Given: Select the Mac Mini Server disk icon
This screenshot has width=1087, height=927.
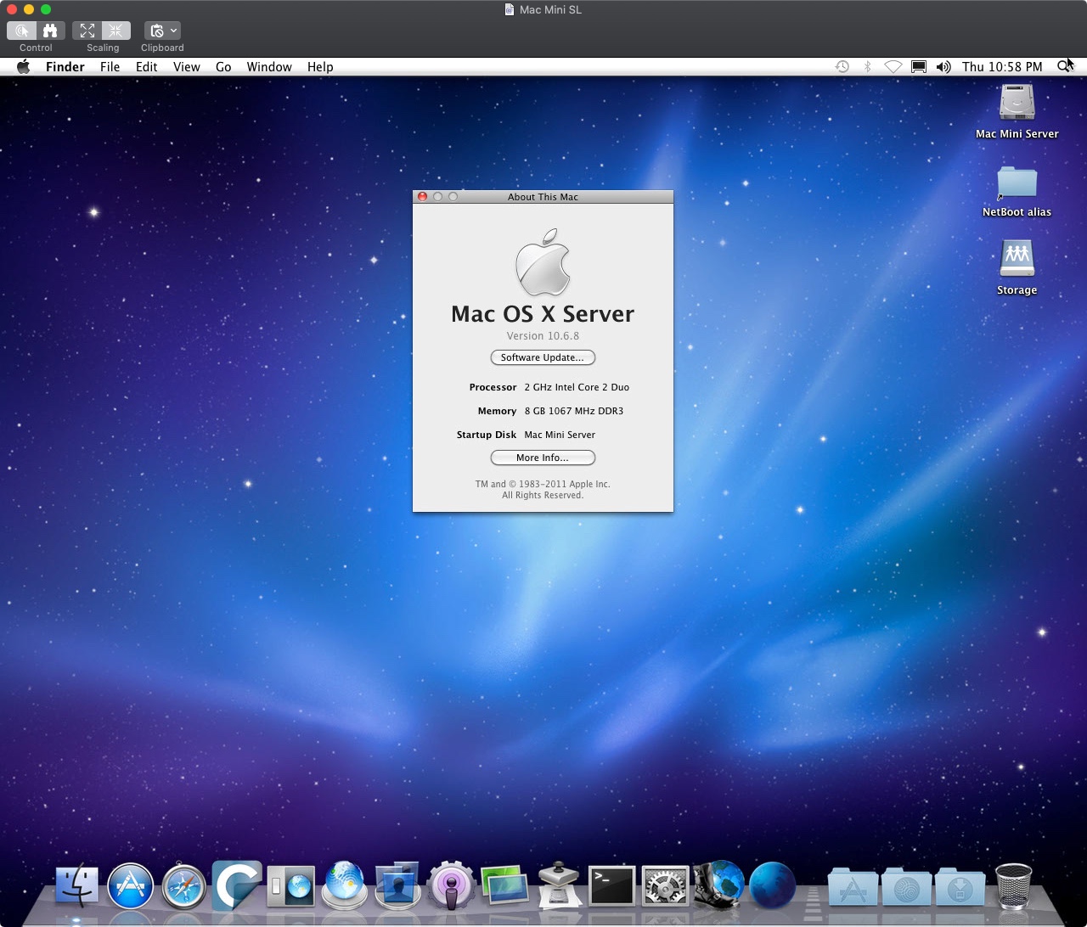Looking at the screenshot, I should (x=1017, y=104).
